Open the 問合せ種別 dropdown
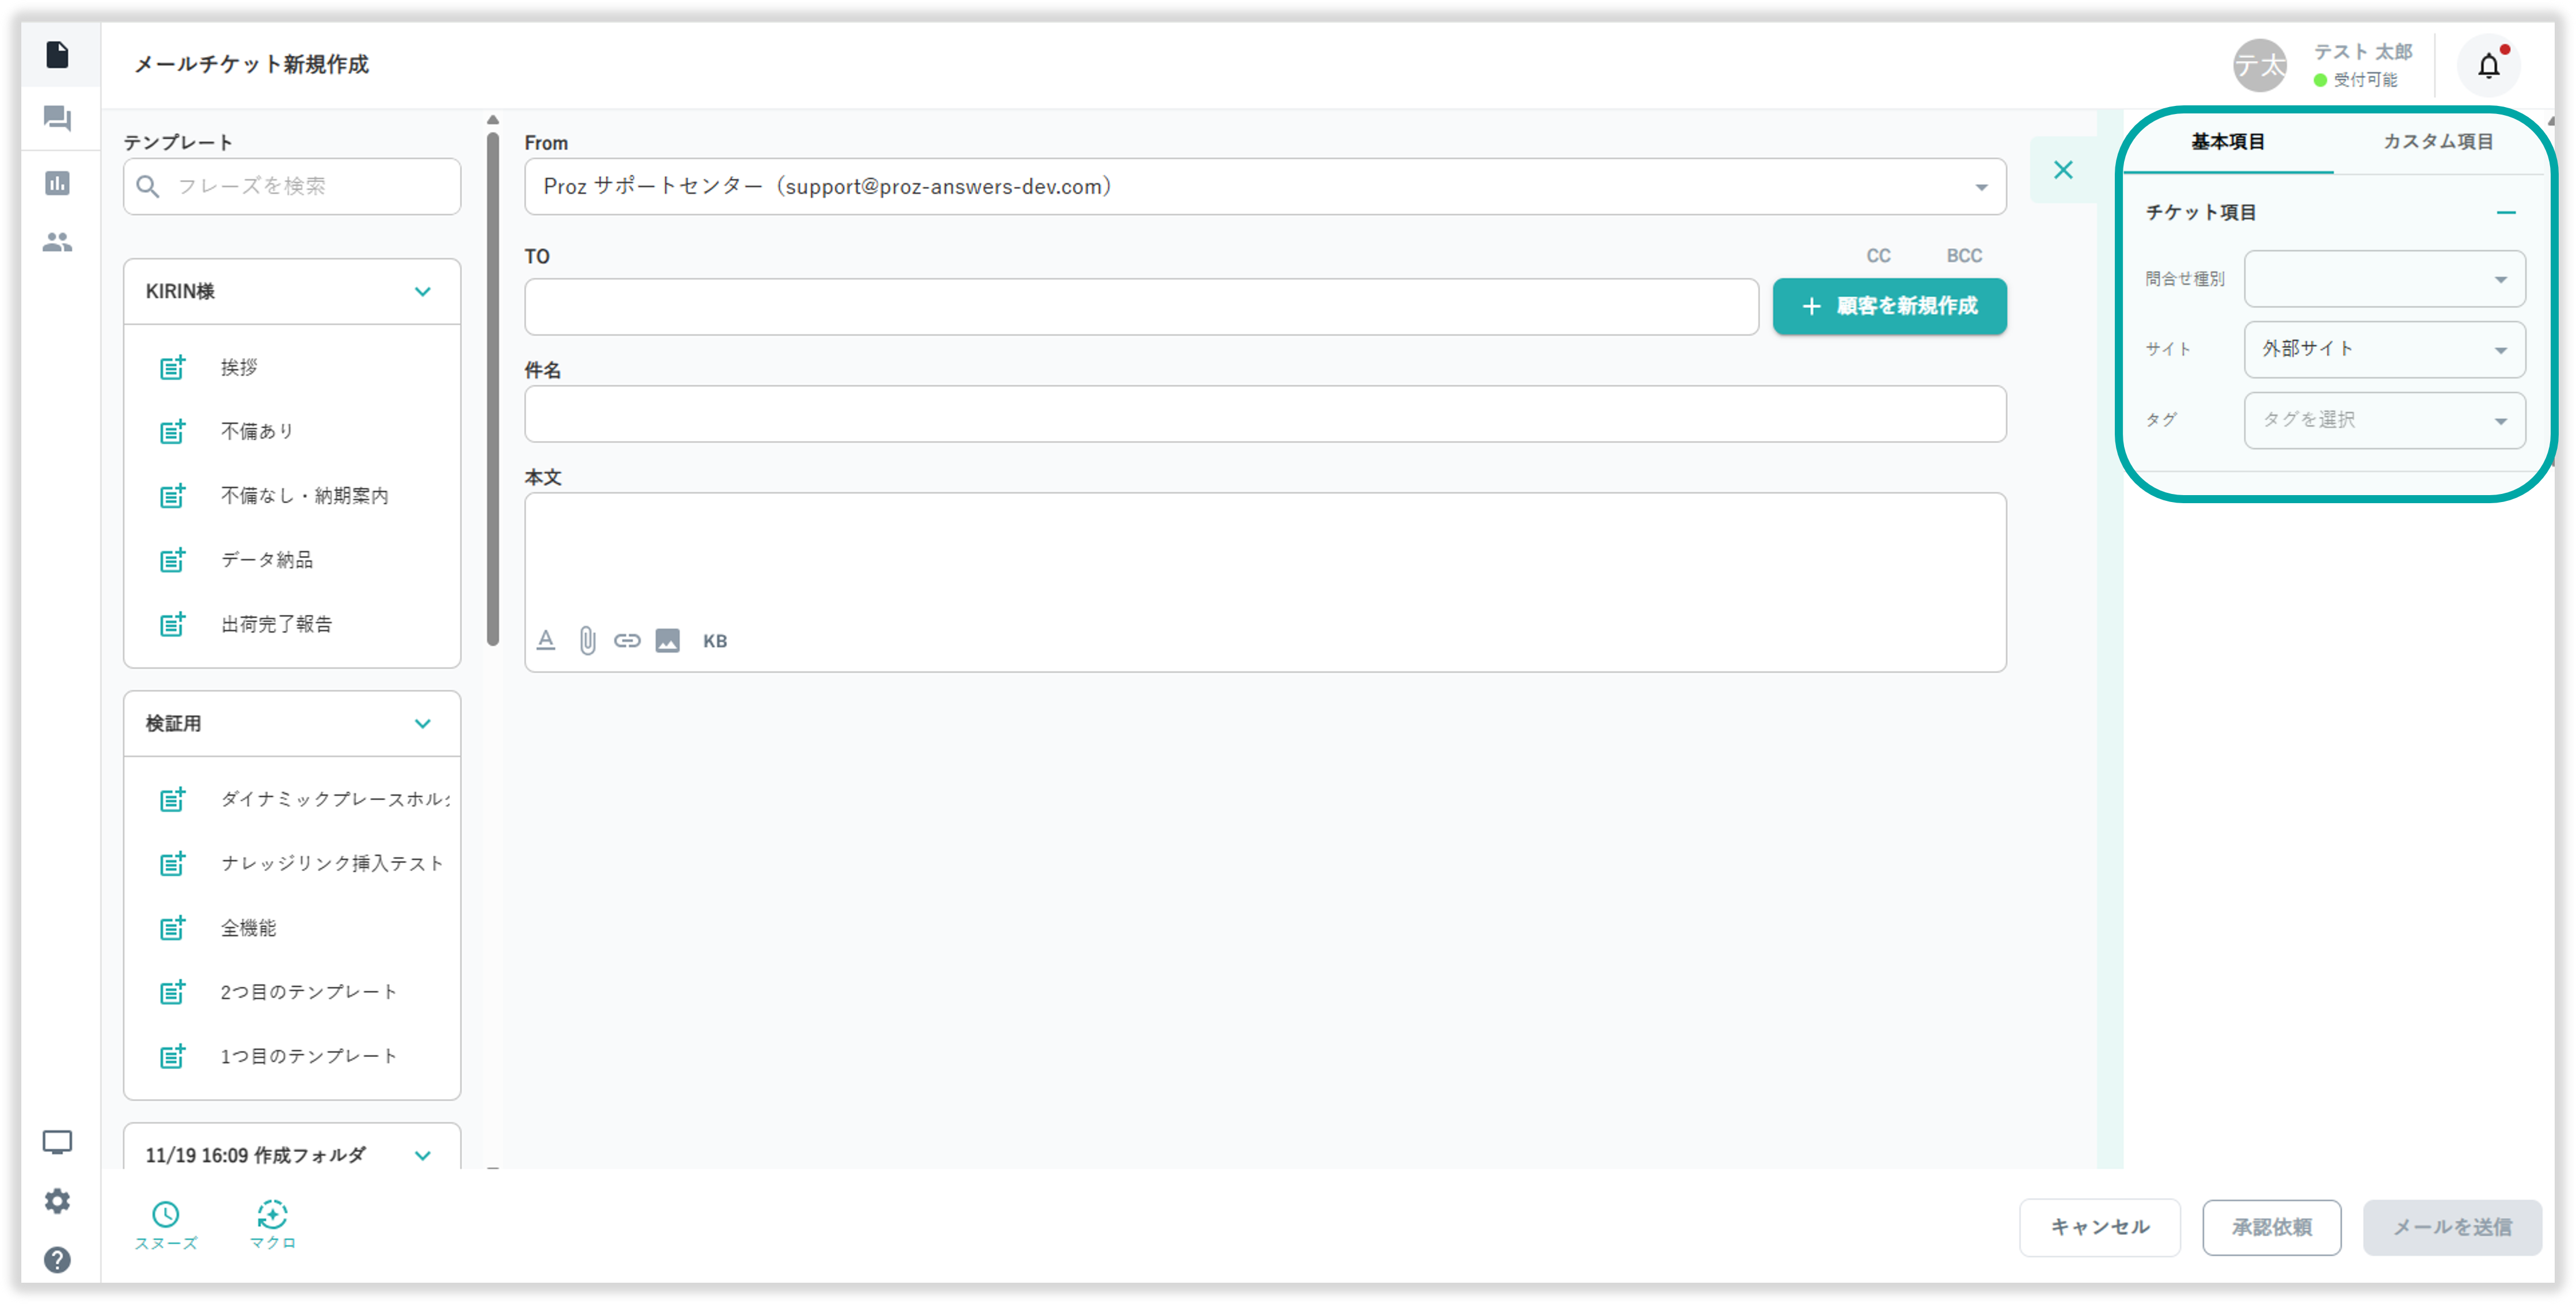2576x1304 pixels. pyautogui.click(x=2384, y=279)
